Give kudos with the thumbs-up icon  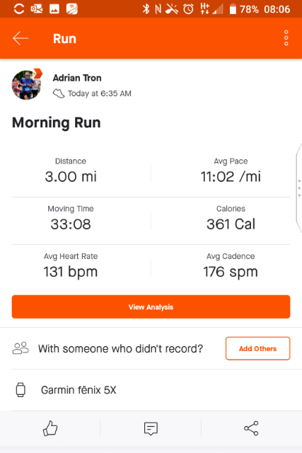point(50,428)
